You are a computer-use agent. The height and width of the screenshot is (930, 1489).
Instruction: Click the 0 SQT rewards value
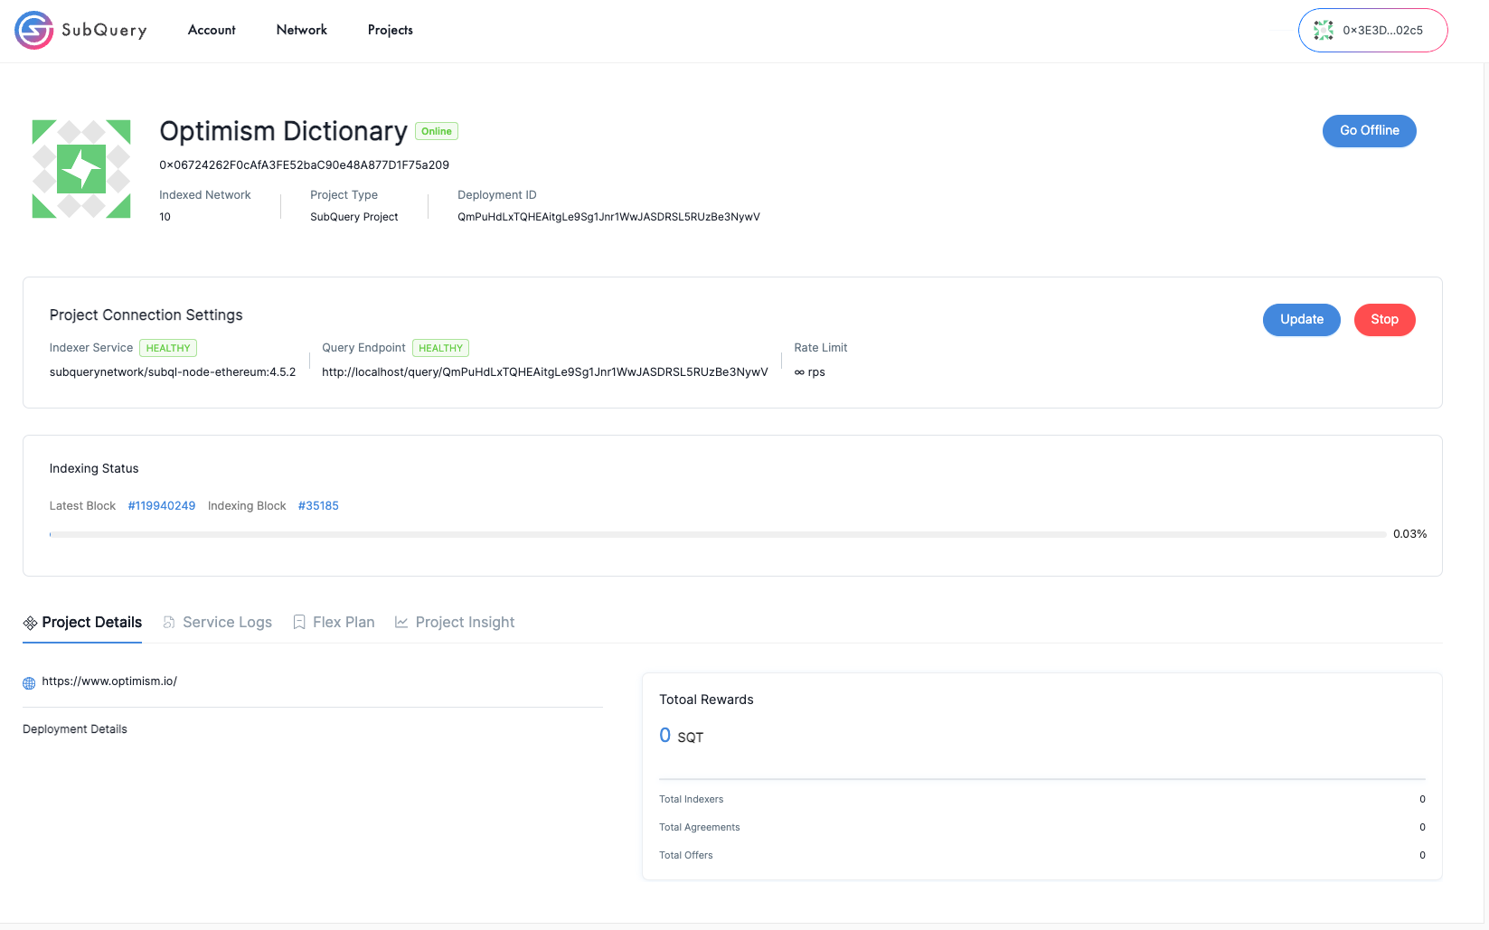(x=682, y=736)
